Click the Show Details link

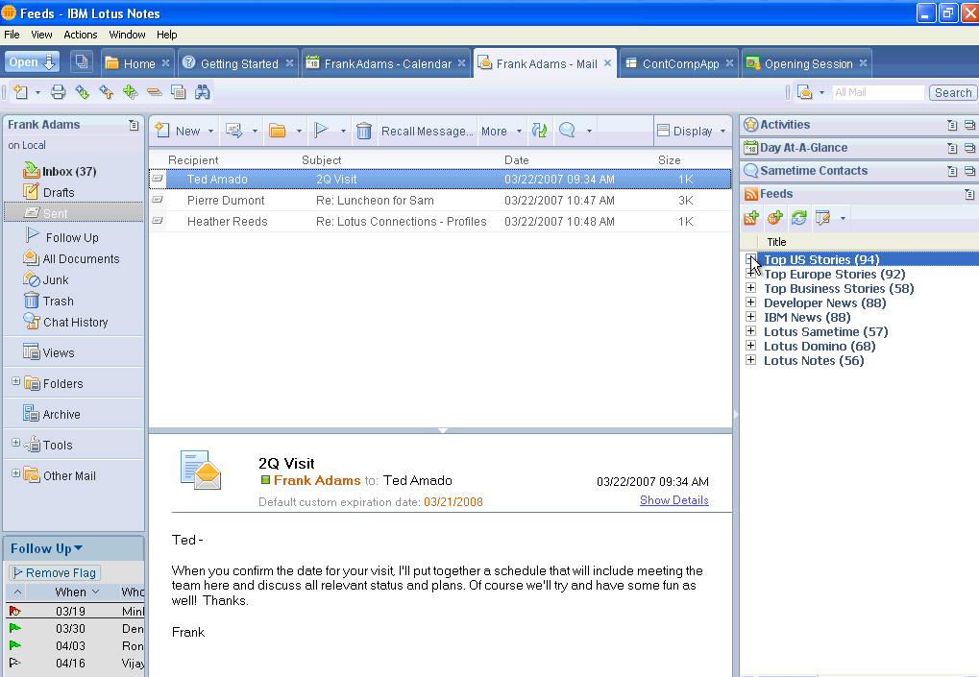(x=673, y=500)
